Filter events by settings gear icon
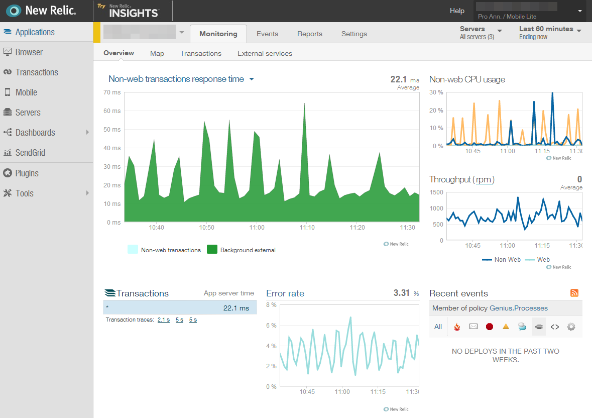 [571, 327]
